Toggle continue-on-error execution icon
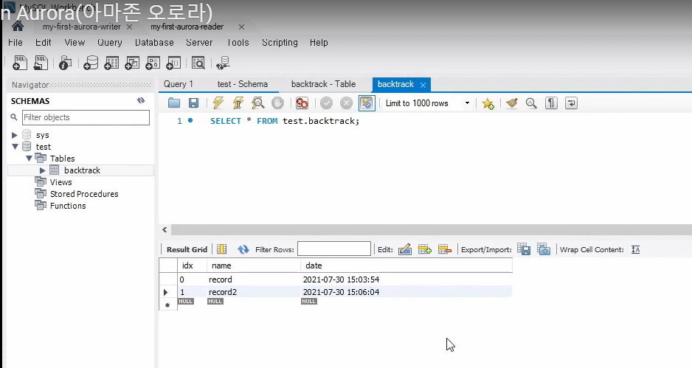 [302, 103]
